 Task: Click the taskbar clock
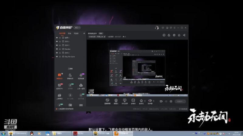237,134
